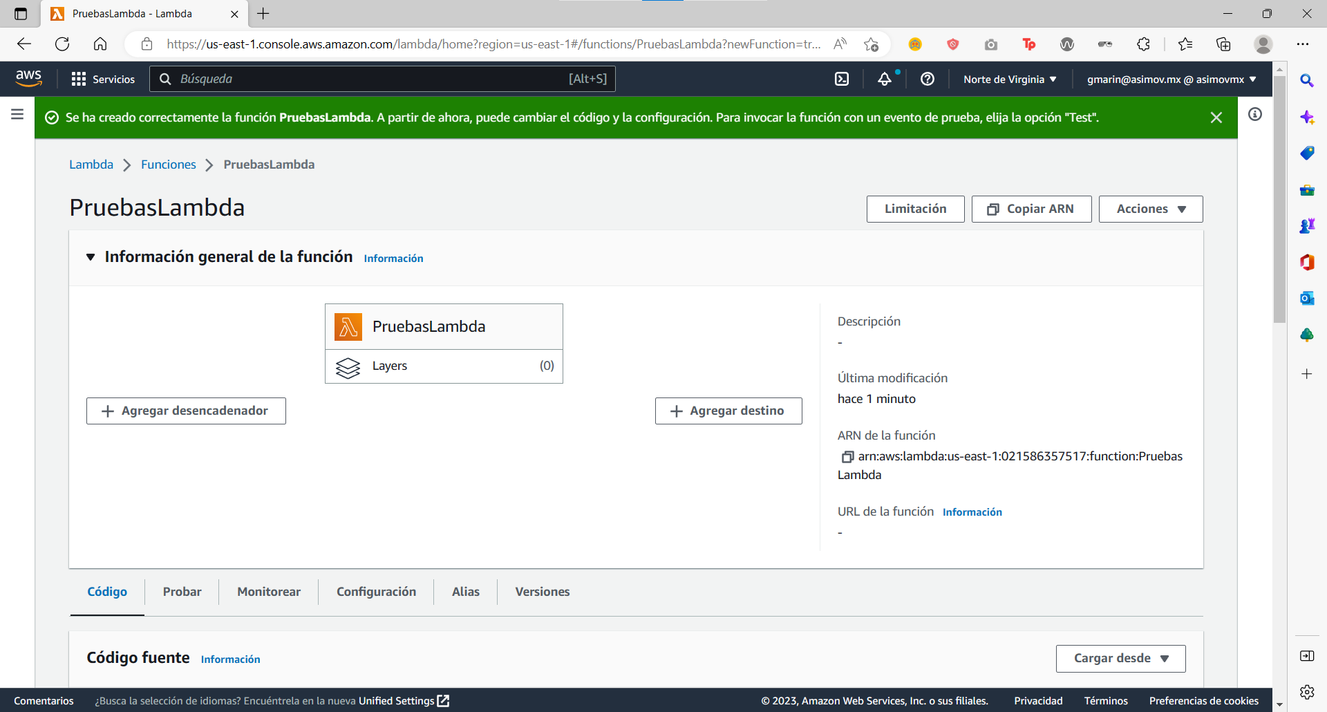
Task: Select the Alias tab
Action: [466, 592]
